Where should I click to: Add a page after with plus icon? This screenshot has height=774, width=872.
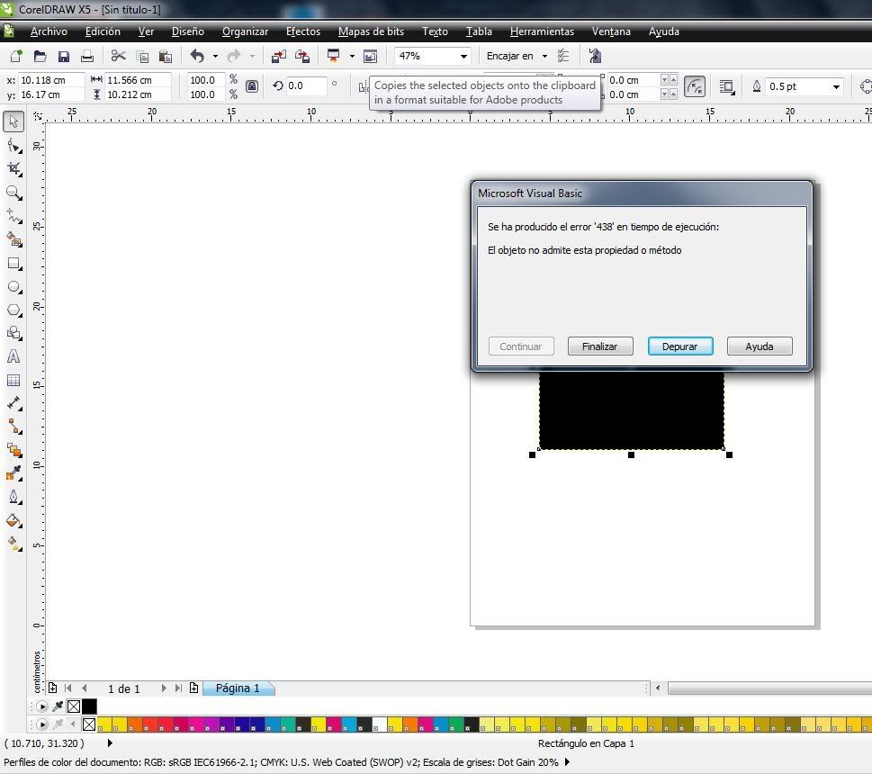pyautogui.click(x=193, y=688)
